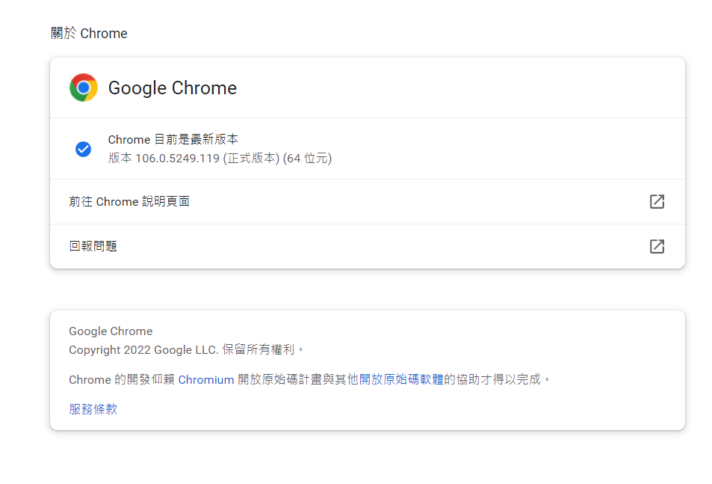Select the 回報問題 row label
Image resolution: width=712 pixels, height=484 pixels.
coord(93,246)
